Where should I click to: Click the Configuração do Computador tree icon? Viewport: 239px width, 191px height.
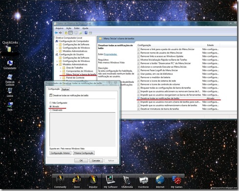click(57, 41)
